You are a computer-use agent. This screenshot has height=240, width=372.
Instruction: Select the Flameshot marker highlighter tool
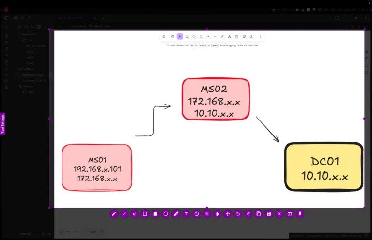point(176,214)
